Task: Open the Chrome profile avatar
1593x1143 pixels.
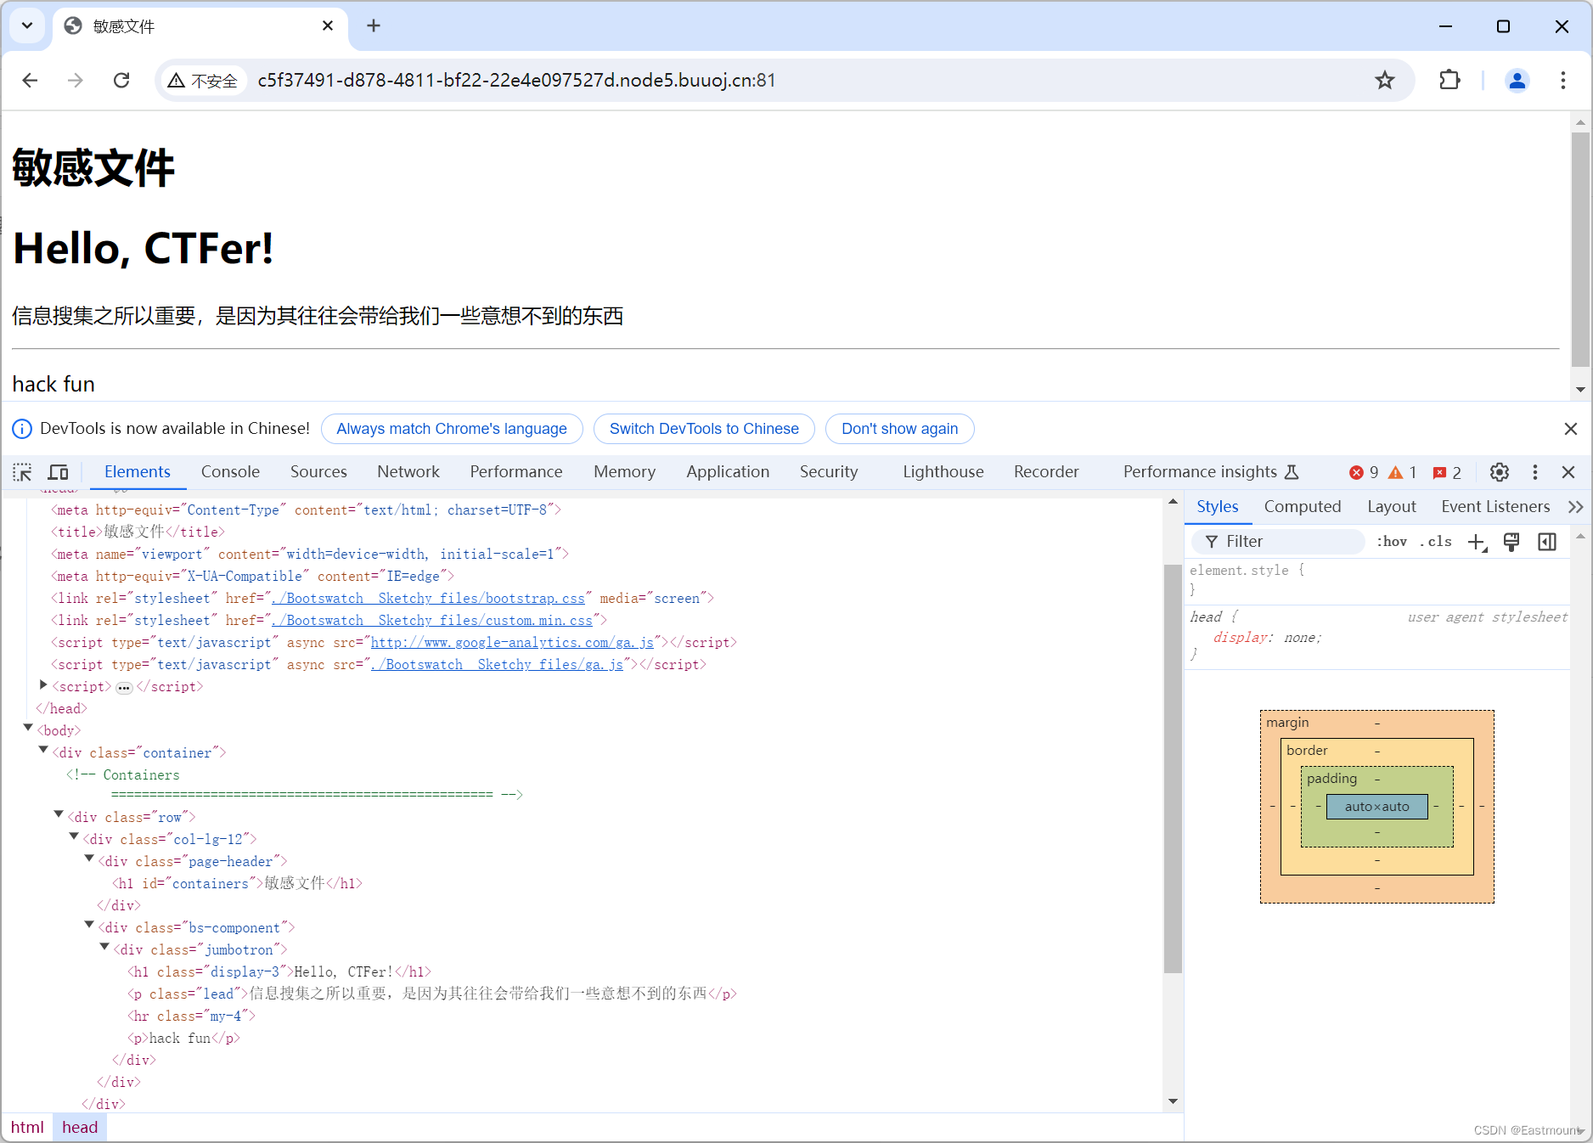Action: pyautogui.click(x=1517, y=80)
